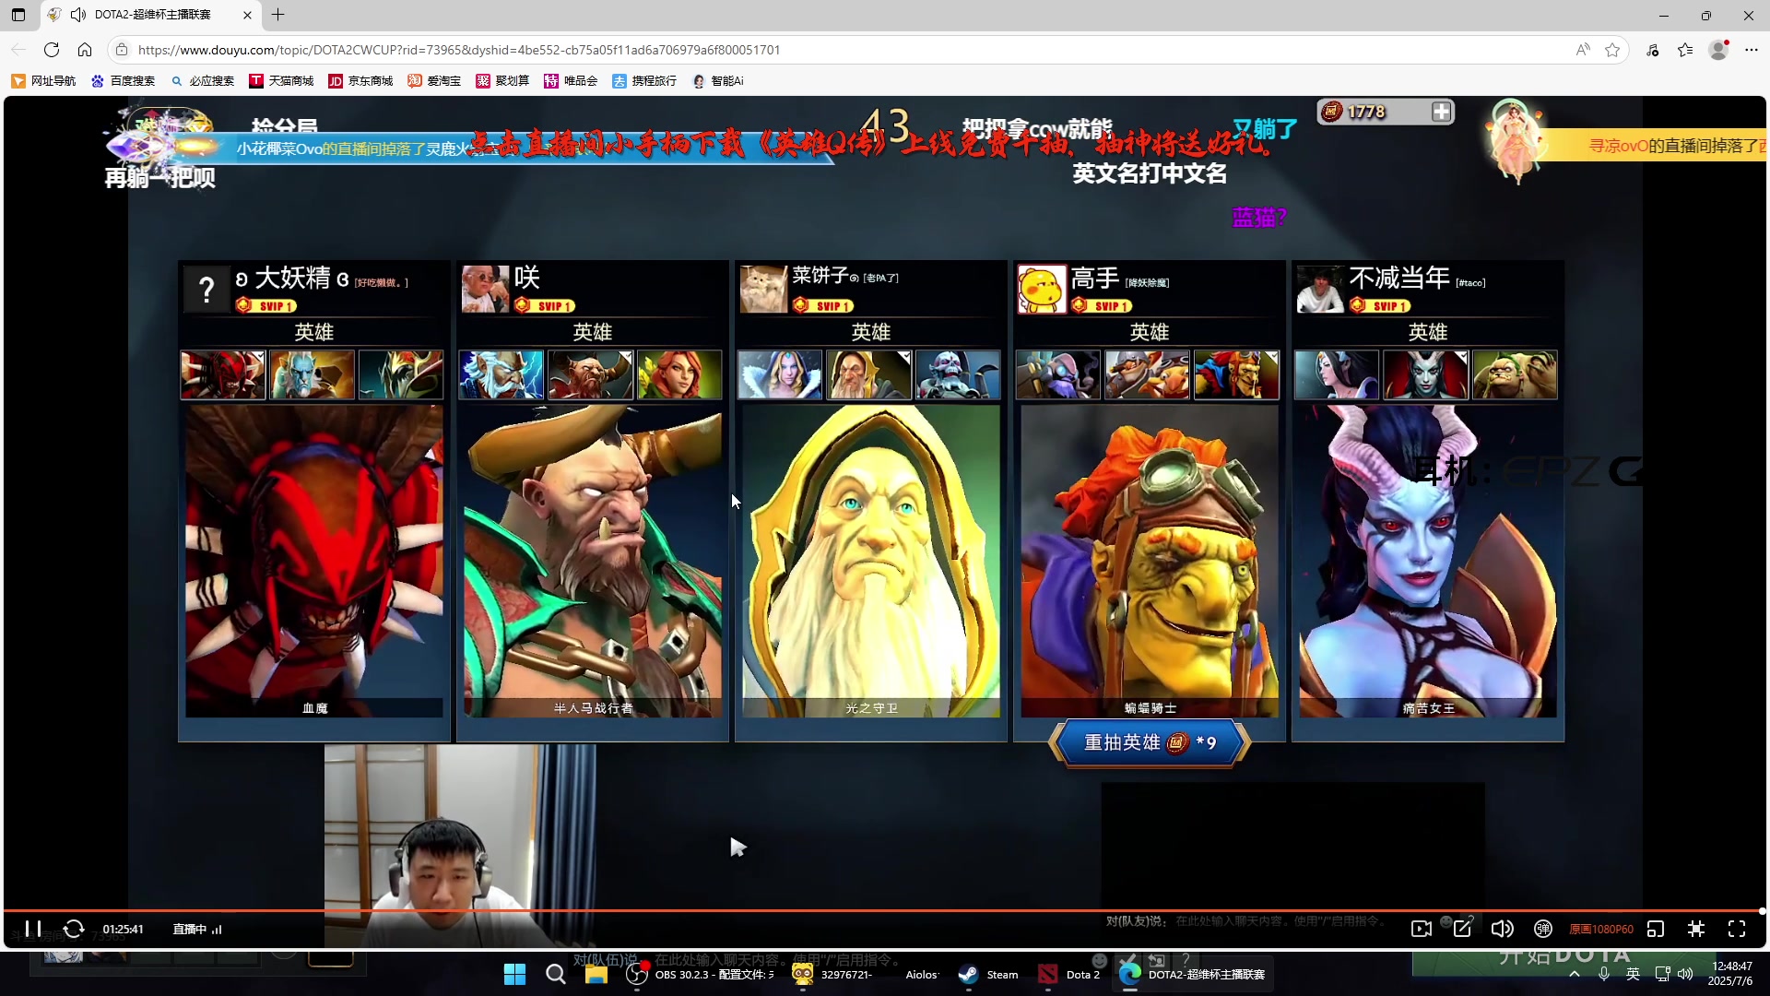The width and height of the screenshot is (1770, 996).
Task: Select the Centaur hero icon under 咲
Action: click(590, 374)
